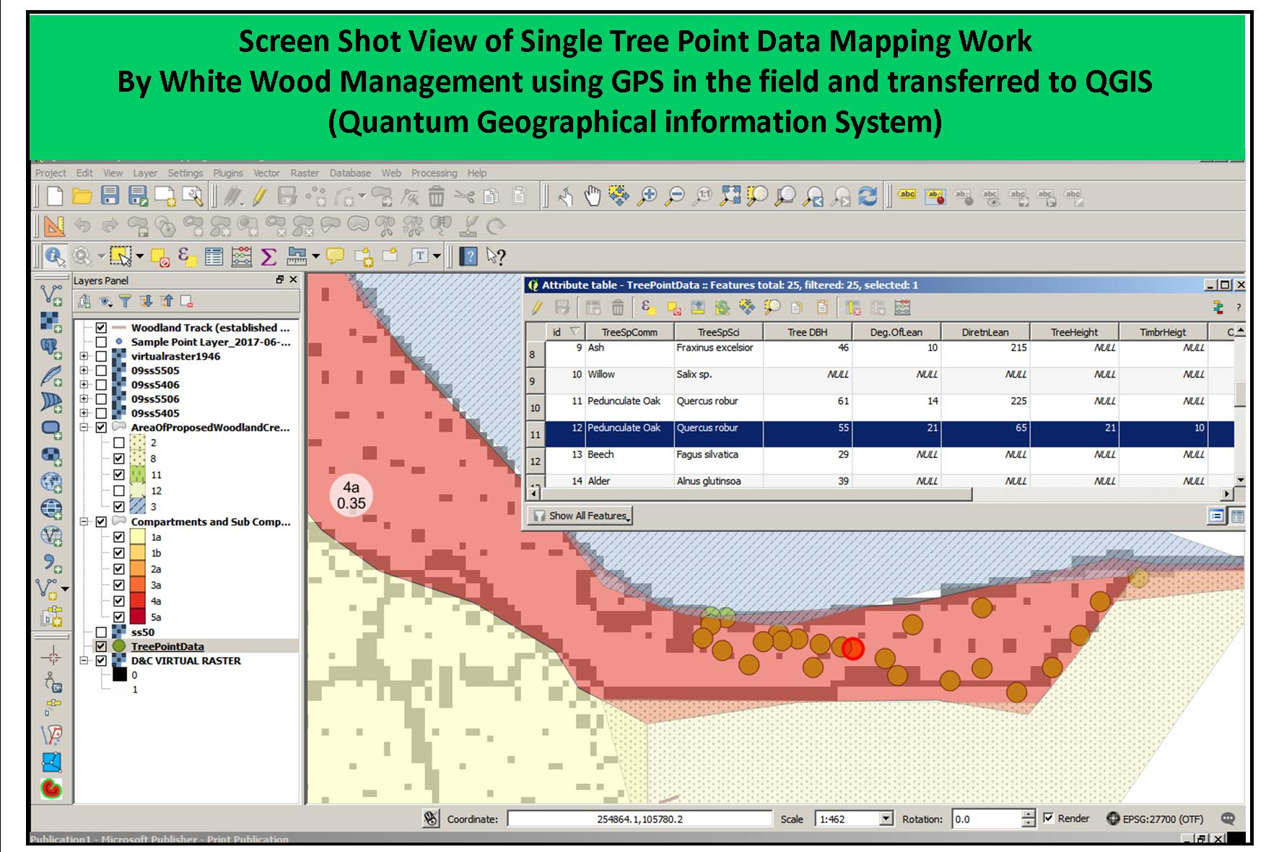This screenshot has width=1266, height=852.
Task: Select the Pan Map hand tool
Action: pos(592,196)
